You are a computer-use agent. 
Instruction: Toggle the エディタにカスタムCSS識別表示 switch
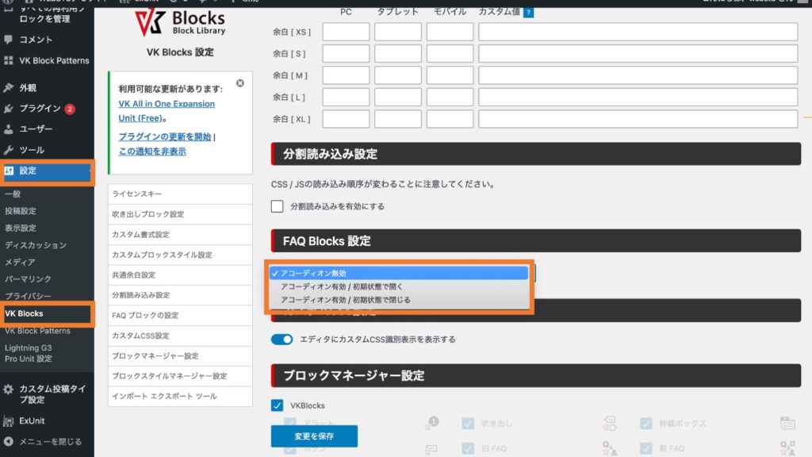point(282,340)
